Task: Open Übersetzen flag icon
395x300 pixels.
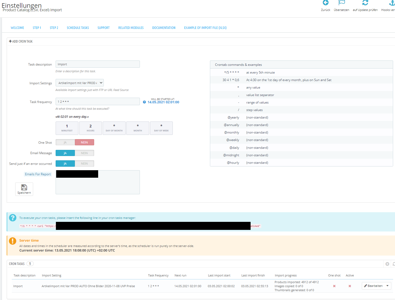Action: tap(342, 3)
